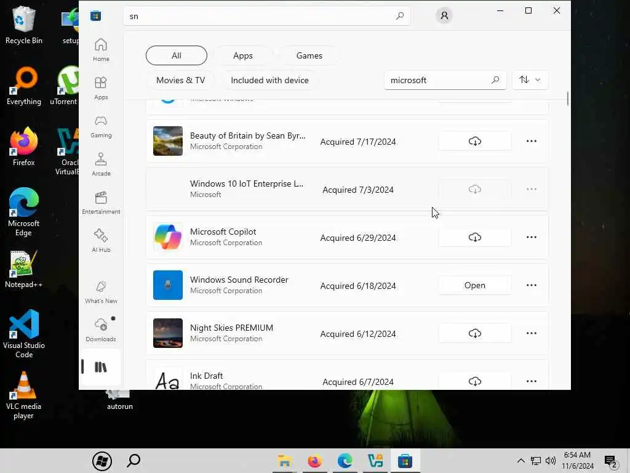
Task: Click magnifier icon in library filter box
Action: (495, 80)
